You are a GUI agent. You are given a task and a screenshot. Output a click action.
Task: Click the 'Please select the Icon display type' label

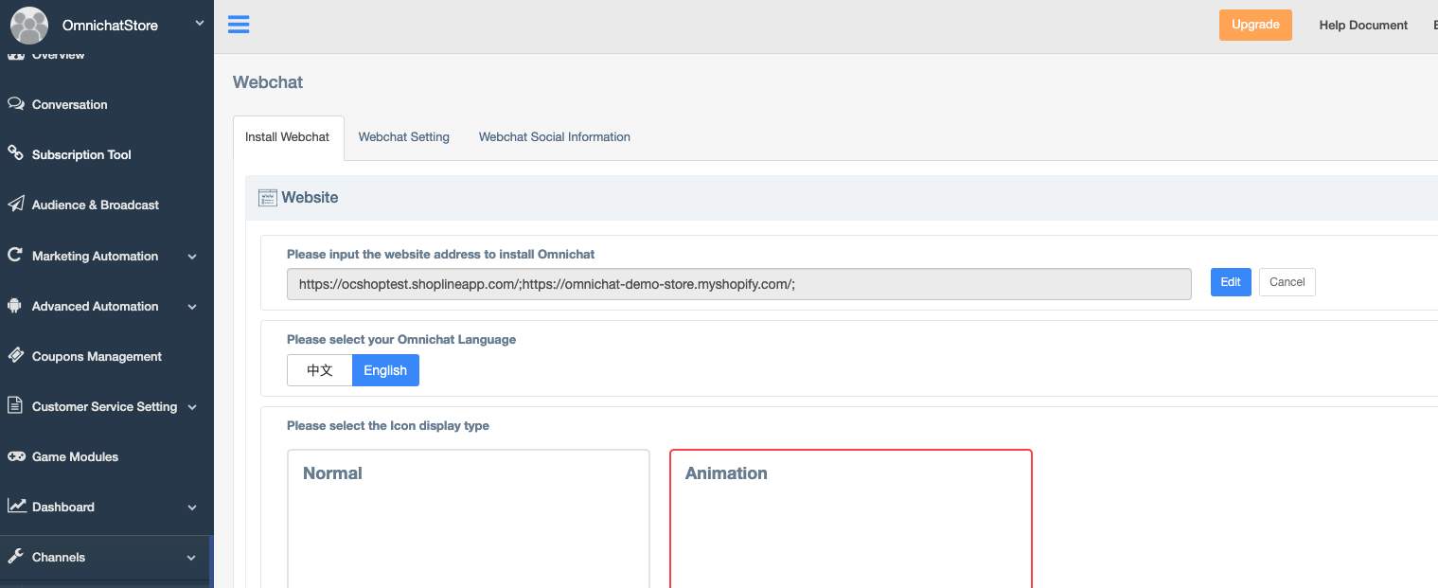point(388,426)
